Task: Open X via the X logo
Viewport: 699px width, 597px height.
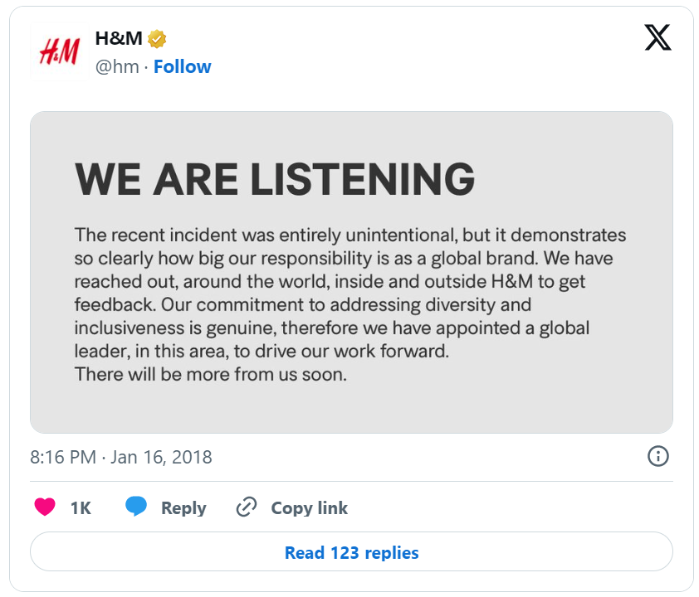Action: (x=657, y=37)
